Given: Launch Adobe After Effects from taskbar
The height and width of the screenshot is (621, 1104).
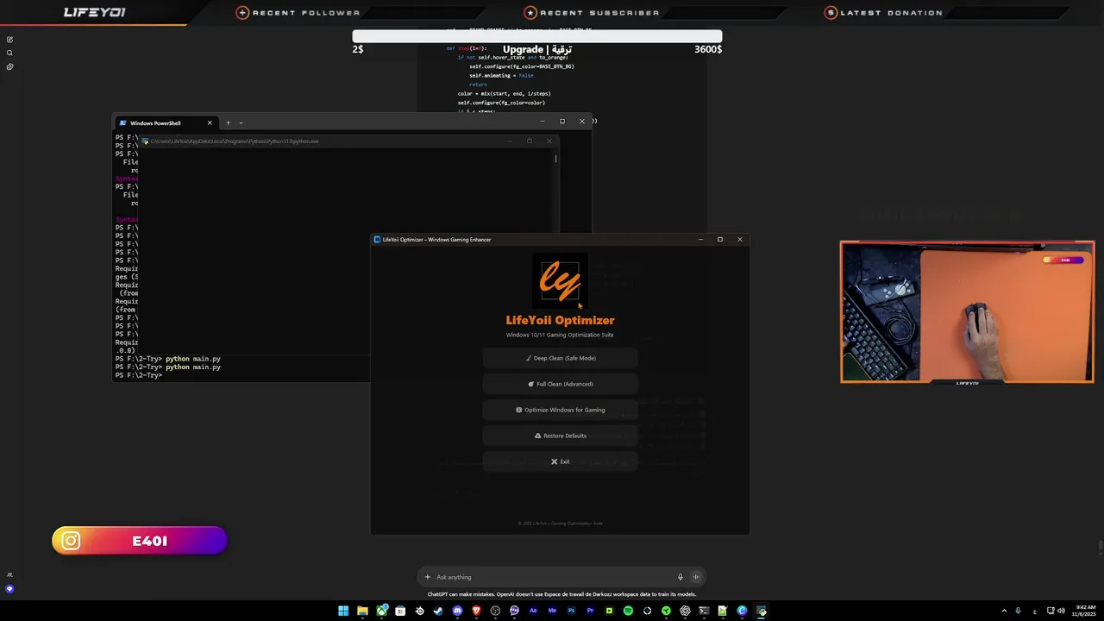Looking at the screenshot, I should tap(533, 611).
